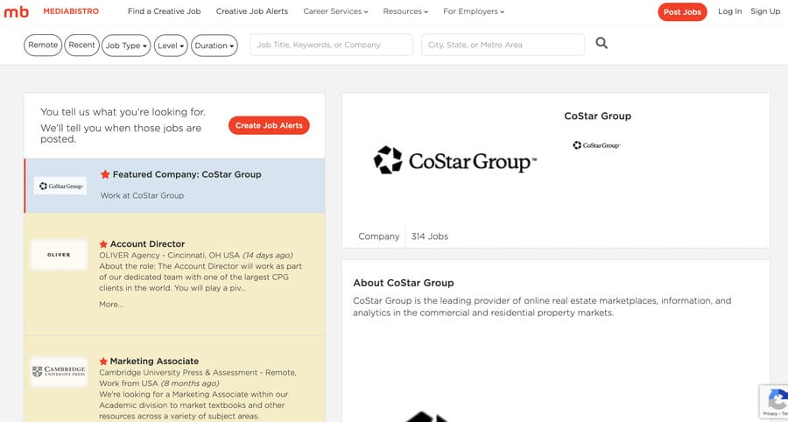
Task: Click the OLIVER company logo thumbnail
Action: (x=59, y=255)
